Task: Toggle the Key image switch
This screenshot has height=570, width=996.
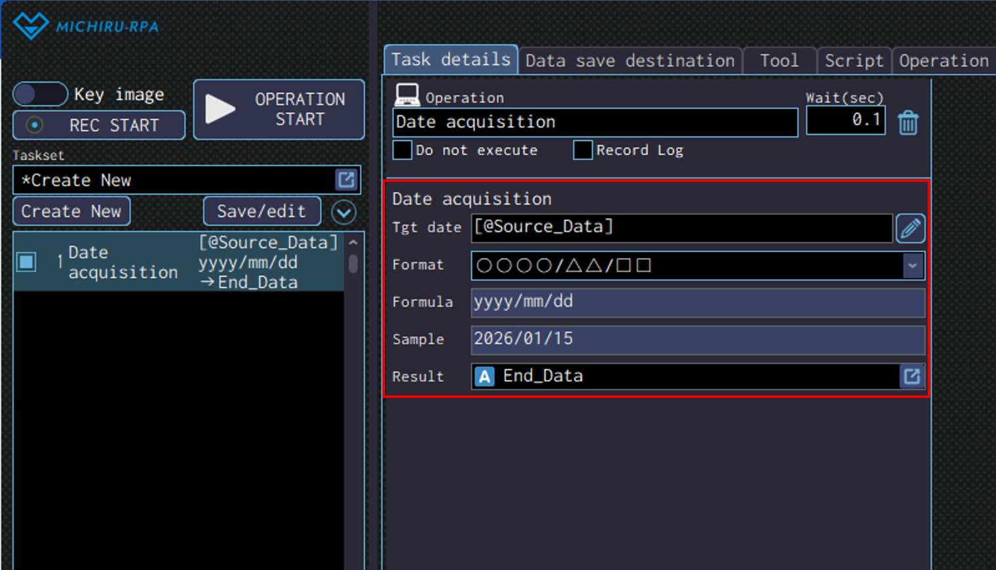Action: pyautogui.click(x=40, y=95)
